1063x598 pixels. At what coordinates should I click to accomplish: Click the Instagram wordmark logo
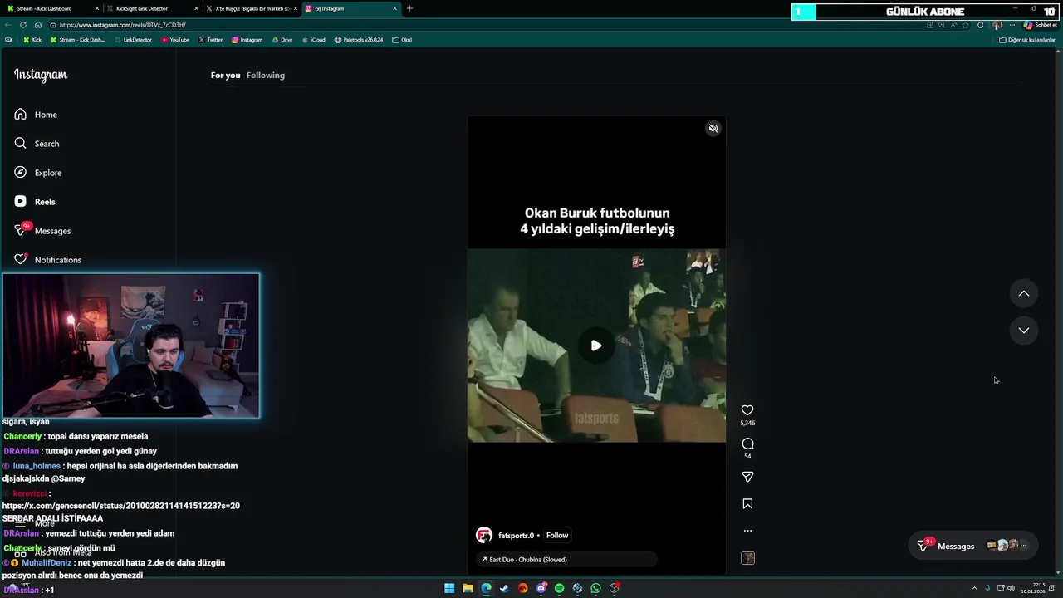(x=40, y=75)
